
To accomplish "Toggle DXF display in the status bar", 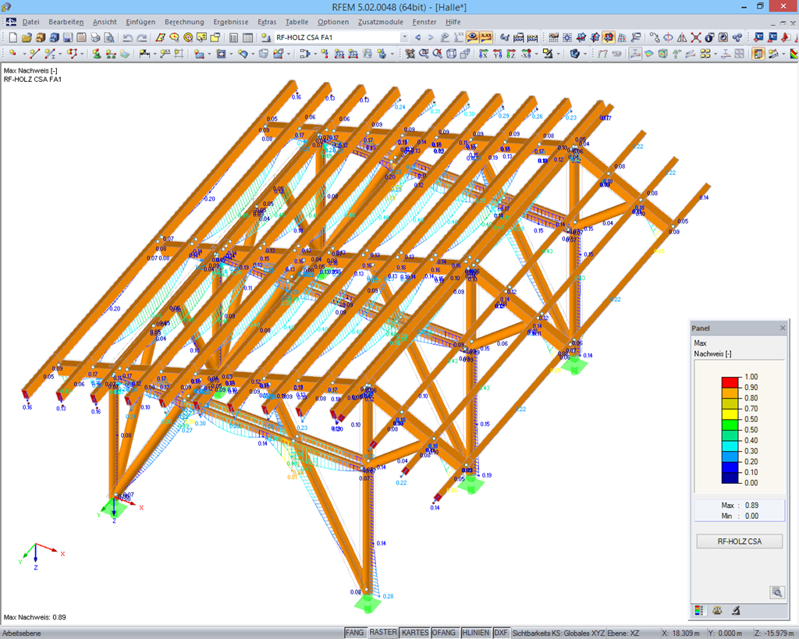I will pos(502,632).
